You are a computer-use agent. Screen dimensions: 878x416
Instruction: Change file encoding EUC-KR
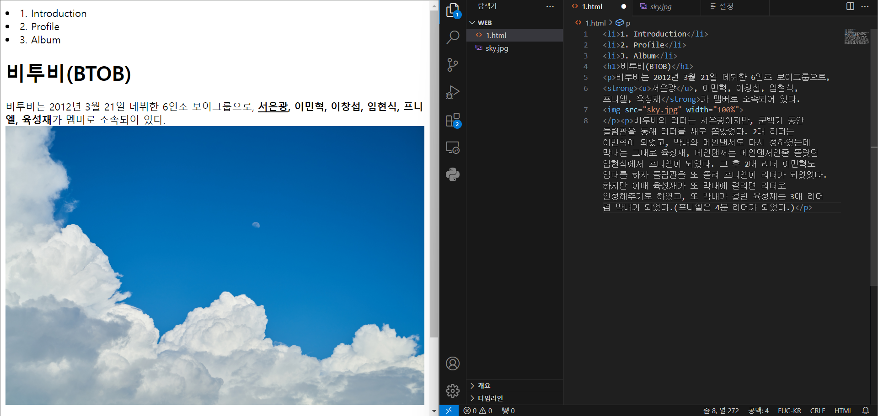[789, 411]
